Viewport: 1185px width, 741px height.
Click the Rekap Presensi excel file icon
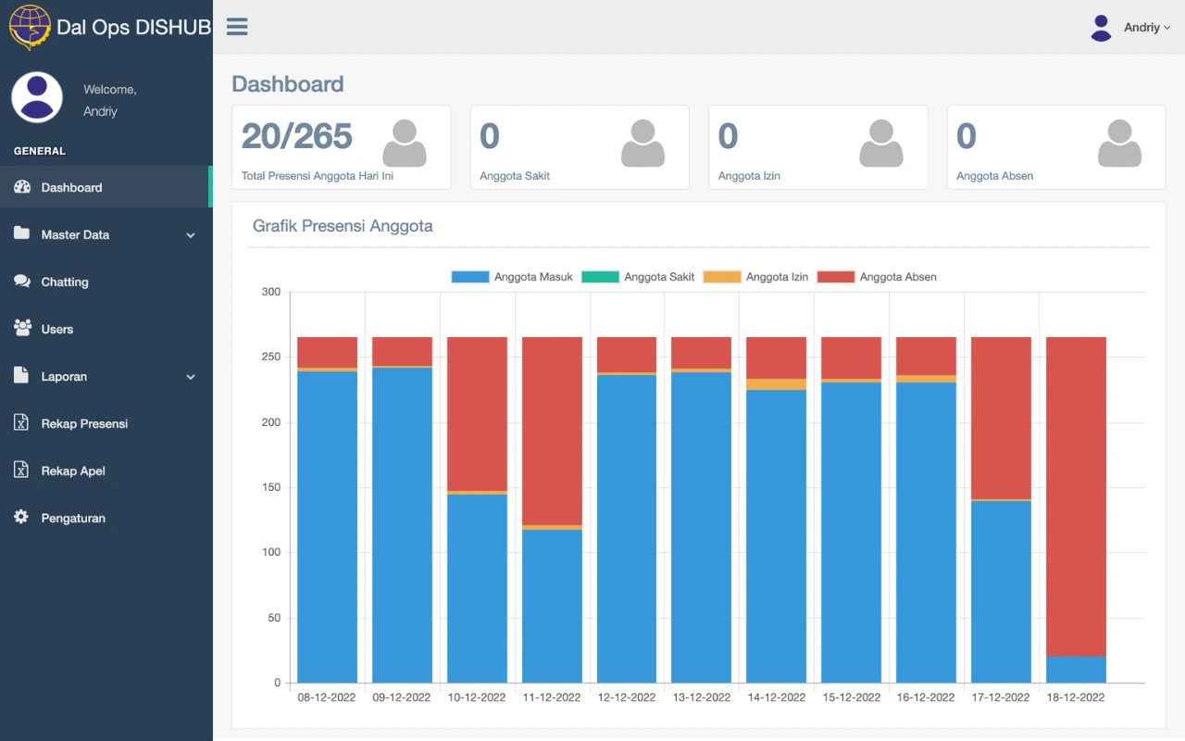21,423
